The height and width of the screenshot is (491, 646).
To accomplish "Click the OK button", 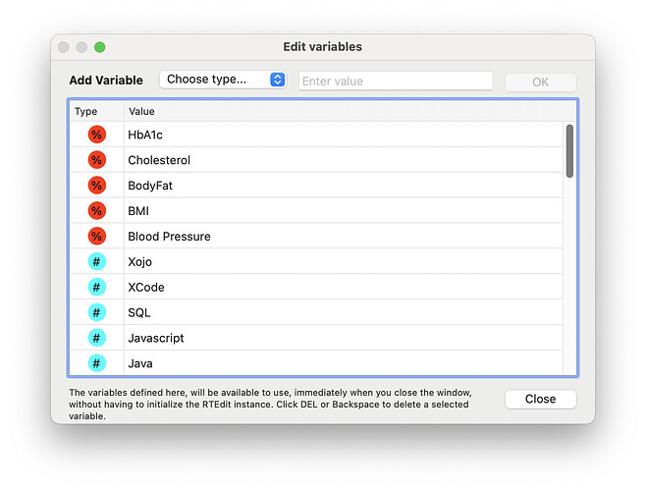I will tap(541, 82).
